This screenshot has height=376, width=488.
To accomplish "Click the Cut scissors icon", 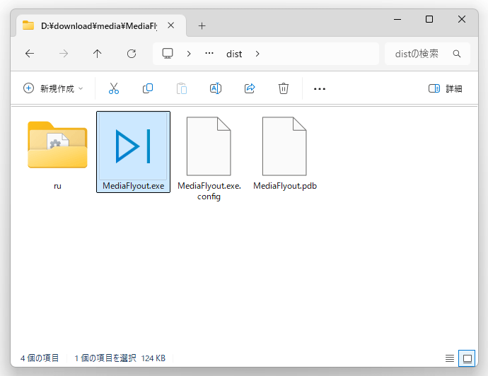I will [113, 88].
